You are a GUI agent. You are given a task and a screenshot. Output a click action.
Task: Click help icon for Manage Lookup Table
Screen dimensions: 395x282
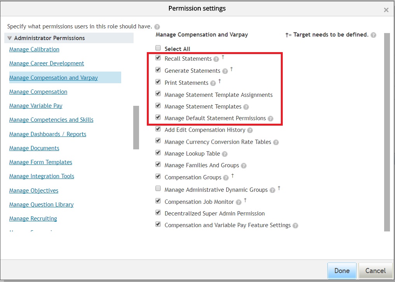point(225,154)
